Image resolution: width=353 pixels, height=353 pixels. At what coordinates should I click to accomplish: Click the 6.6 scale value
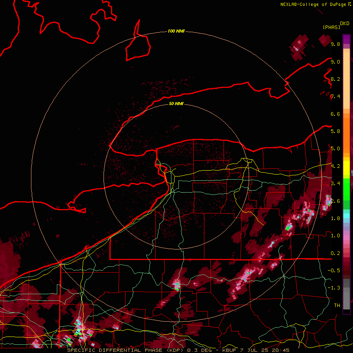335,114
